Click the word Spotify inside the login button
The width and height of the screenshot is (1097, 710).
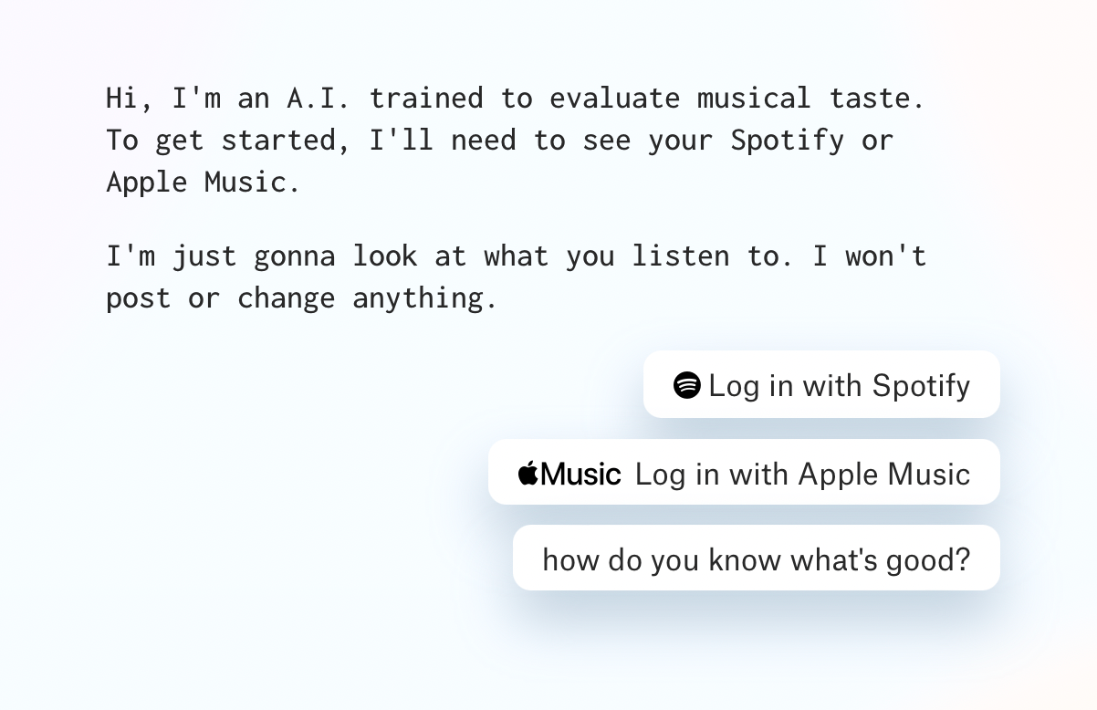click(921, 386)
